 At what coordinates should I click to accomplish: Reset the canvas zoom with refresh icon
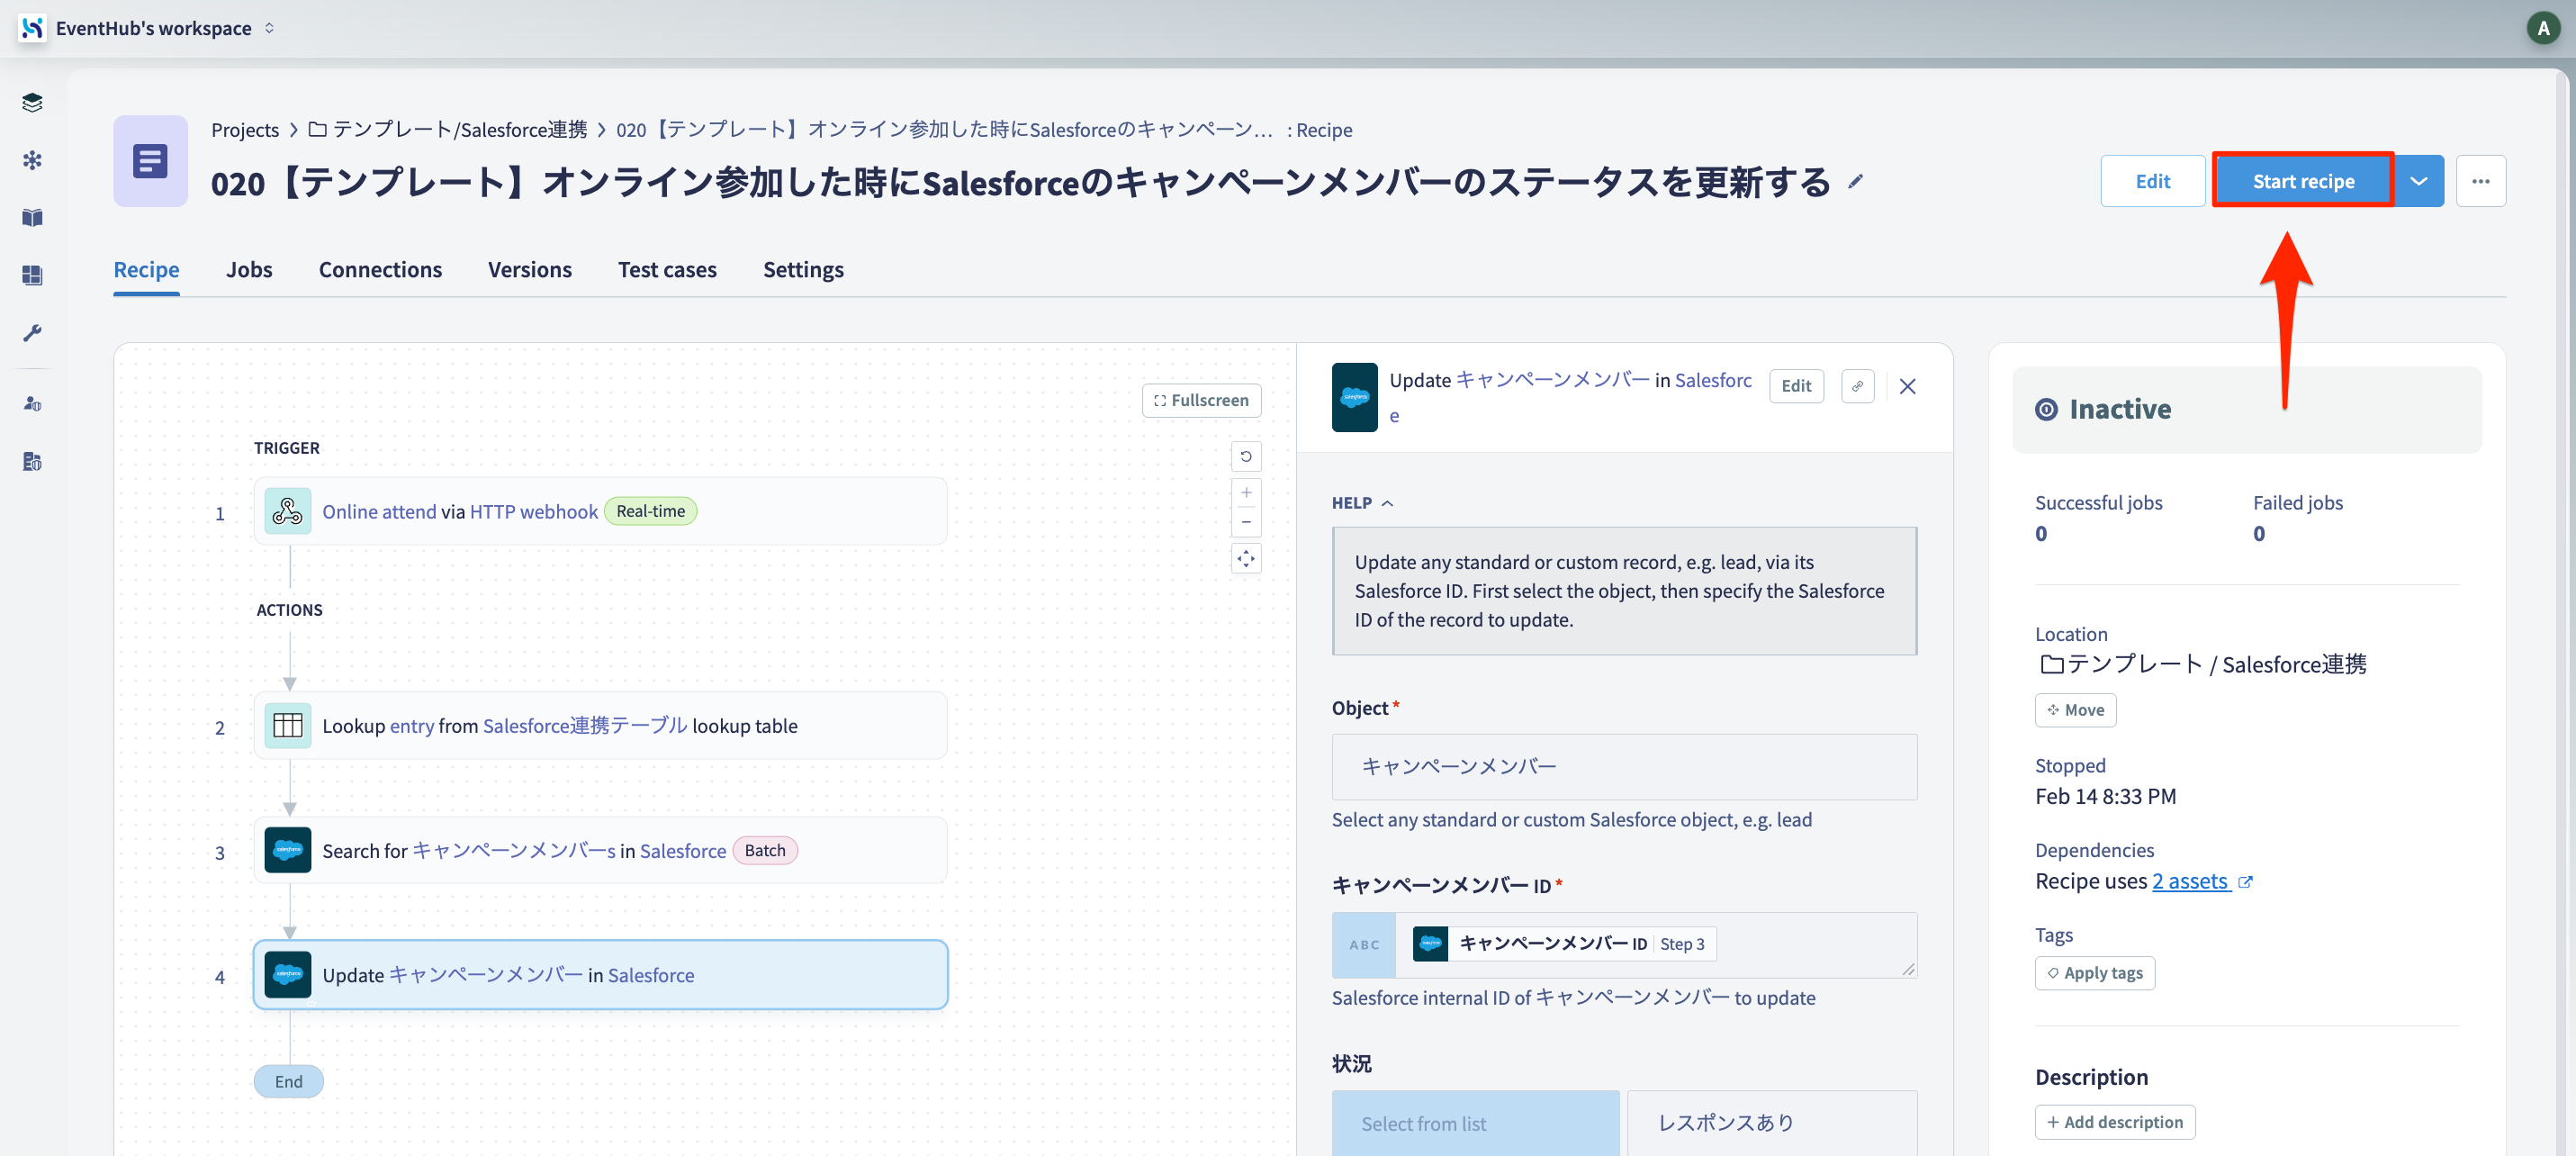coord(1246,456)
